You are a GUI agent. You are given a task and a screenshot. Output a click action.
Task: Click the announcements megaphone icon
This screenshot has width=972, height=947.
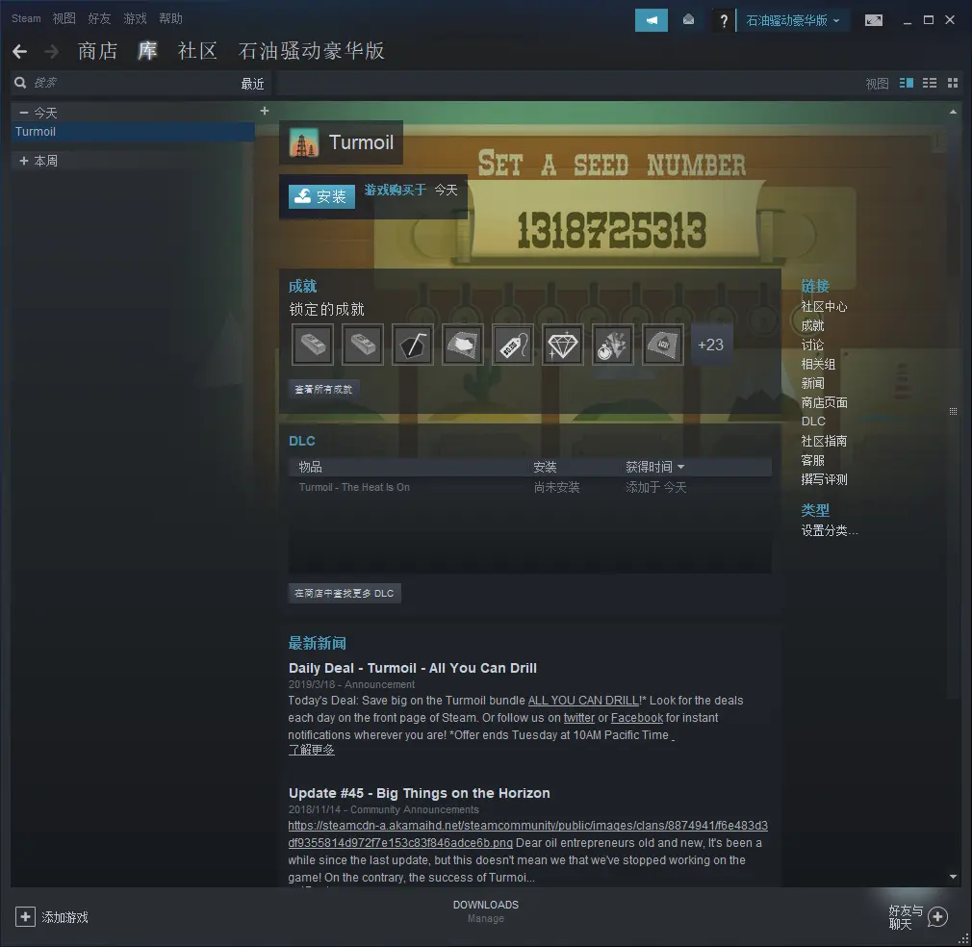point(651,20)
